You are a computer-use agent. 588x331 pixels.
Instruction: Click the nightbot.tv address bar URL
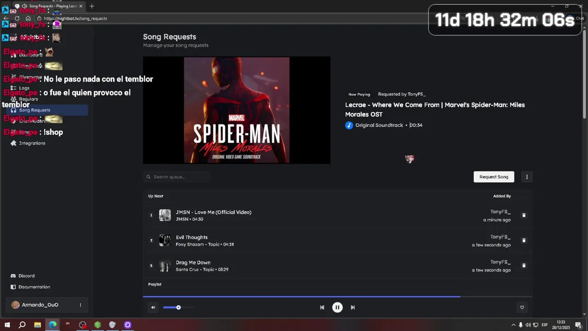(x=75, y=18)
